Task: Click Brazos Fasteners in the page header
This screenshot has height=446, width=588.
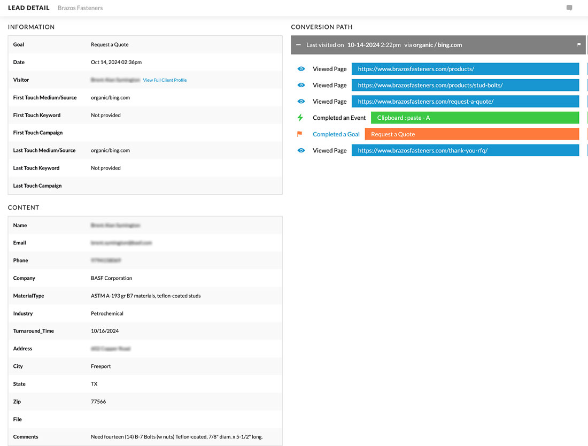Action: (80, 8)
